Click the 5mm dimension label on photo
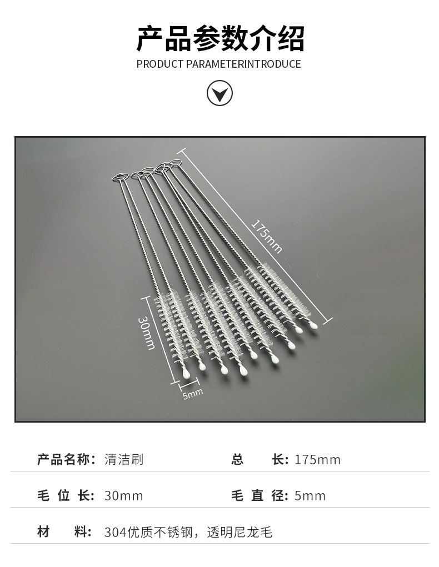Viewport: 439px width, 567px height. pyautogui.click(x=192, y=394)
